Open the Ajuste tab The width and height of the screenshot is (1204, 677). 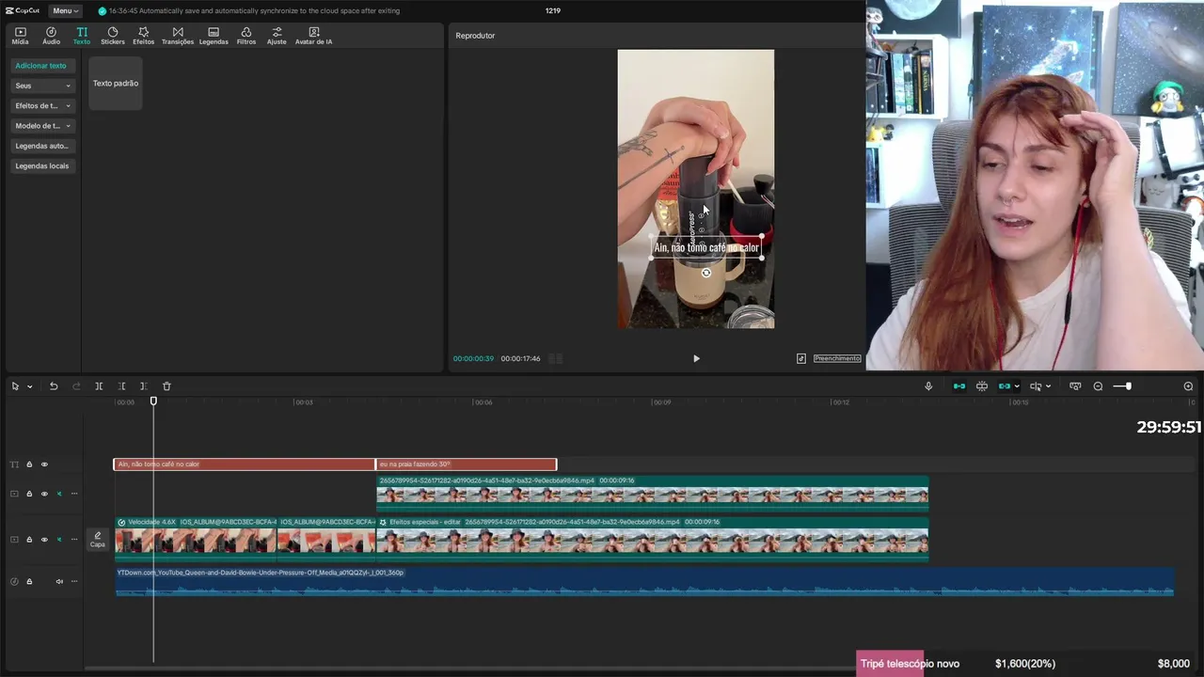[x=277, y=36]
